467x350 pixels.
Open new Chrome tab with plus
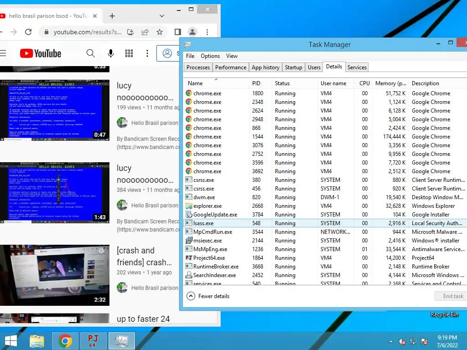(x=112, y=16)
